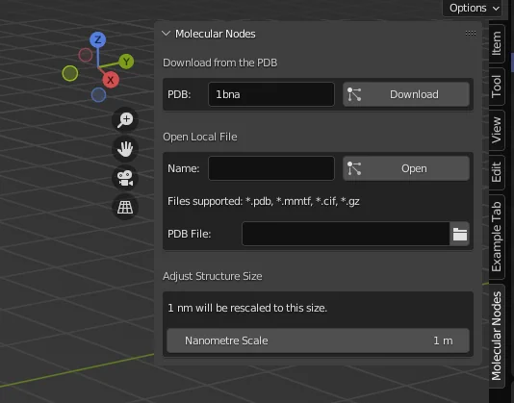This screenshot has height=403, width=514.
Task: Click the Name input field
Action: click(x=271, y=168)
